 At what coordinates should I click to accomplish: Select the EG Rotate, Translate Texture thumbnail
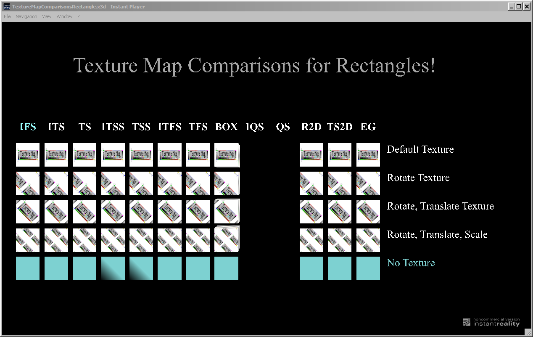point(368,212)
